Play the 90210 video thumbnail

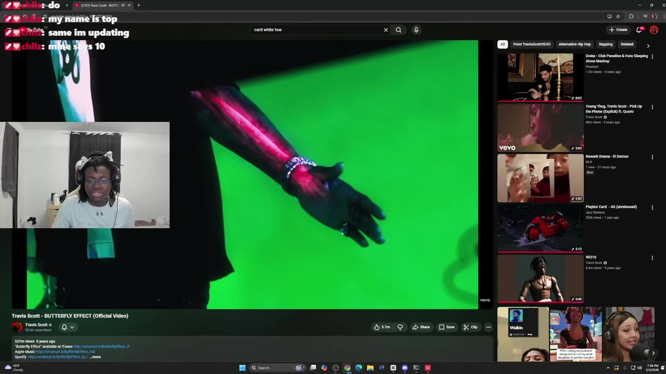pos(541,278)
